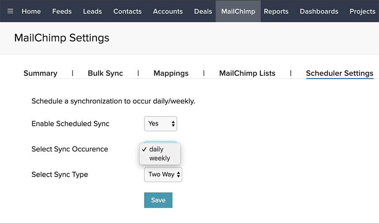379x223 pixels.
Task: Click the Select Sync Type label
Action: point(60,175)
